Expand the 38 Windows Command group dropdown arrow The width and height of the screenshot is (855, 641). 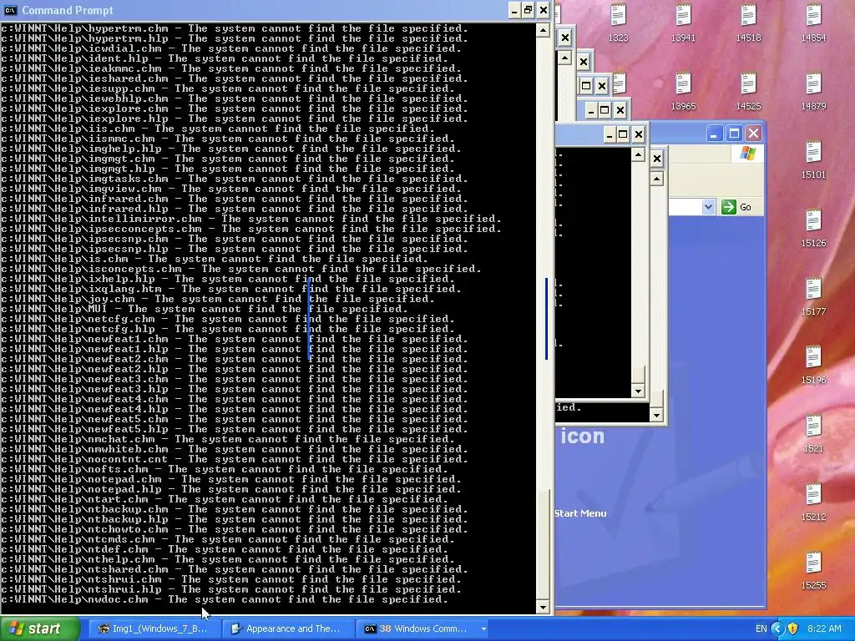click(x=483, y=629)
